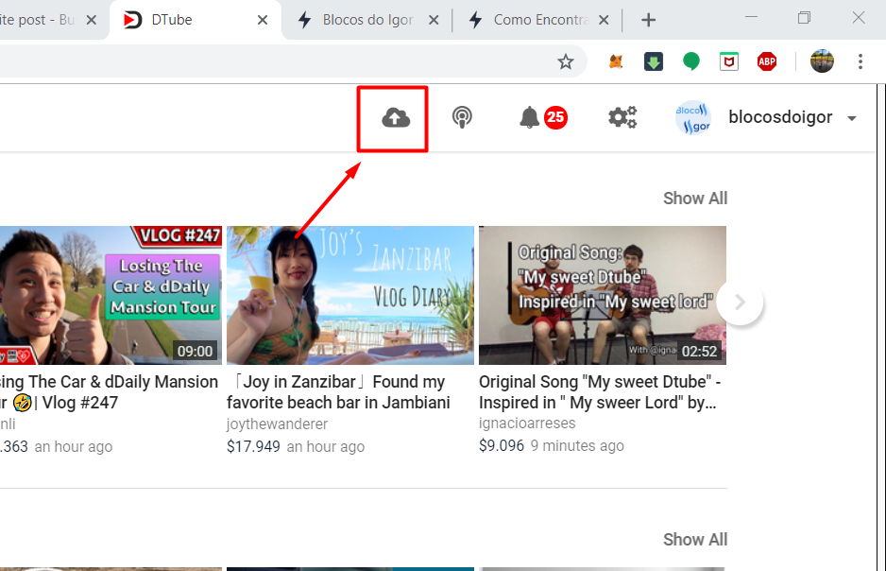
Task: Expand the blocosdoigor account dropdown arrow
Action: point(852,119)
